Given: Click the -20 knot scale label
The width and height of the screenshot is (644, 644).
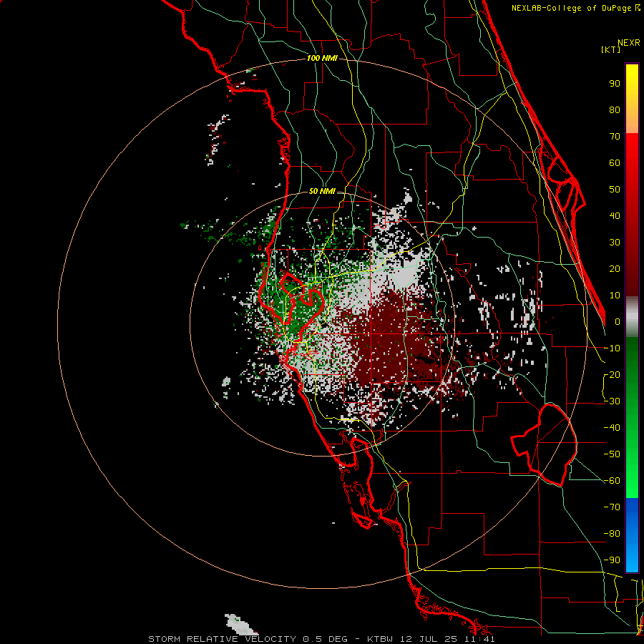Looking at the screenshot, I should (612, 374).
